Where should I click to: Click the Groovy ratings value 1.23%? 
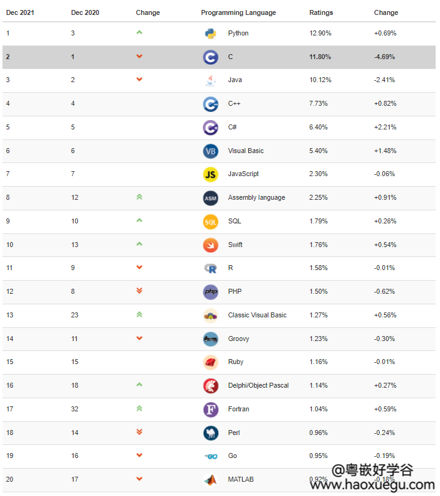[319, 339]
